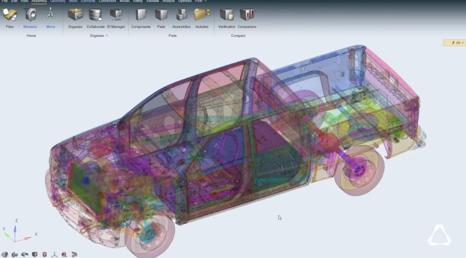This screenshot has width=466, height=258.
Task: Add a new ribbon tab with plus
Action: click(x=206, y=1)
